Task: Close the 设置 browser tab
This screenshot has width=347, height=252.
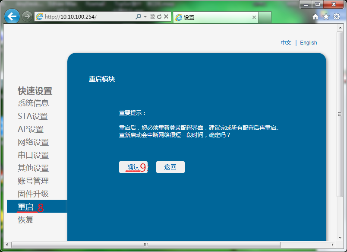Action: tap(254, 18)
